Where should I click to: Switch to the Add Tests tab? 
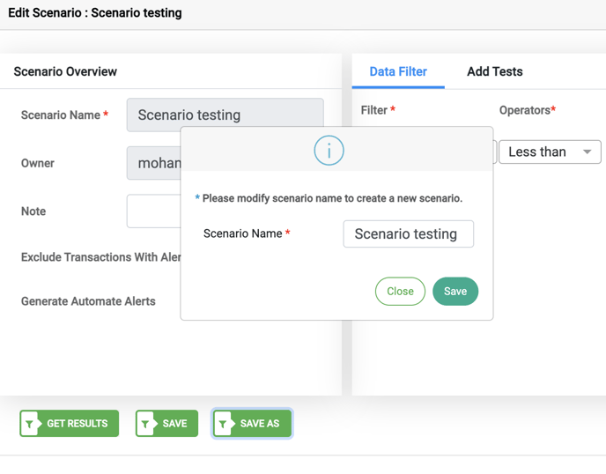(x=495, y=71)
